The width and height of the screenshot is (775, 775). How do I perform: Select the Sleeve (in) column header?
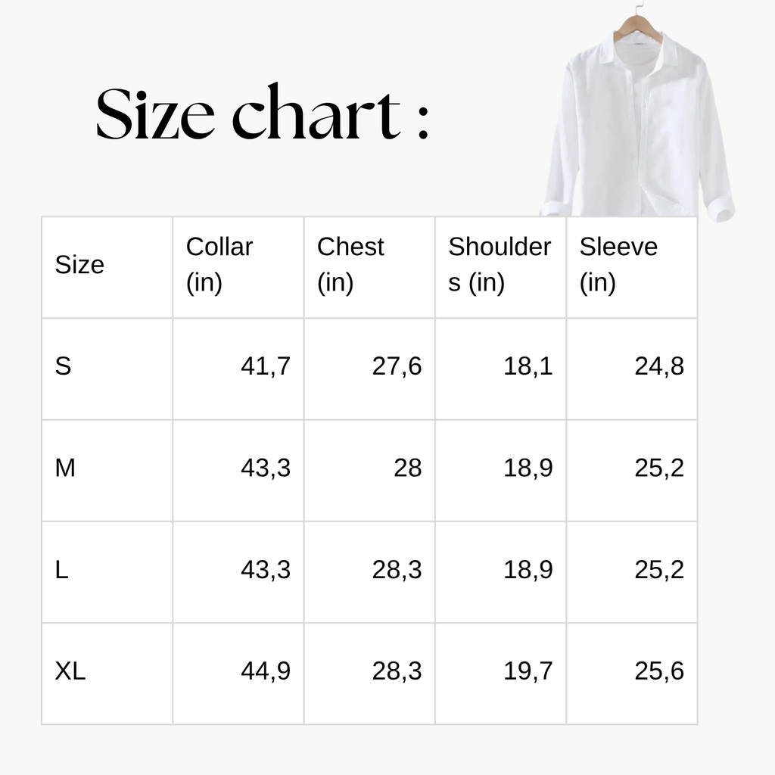coord(618,264)
